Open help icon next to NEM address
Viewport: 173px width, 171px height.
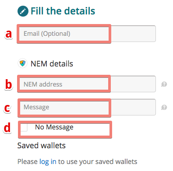click(164, 84)
